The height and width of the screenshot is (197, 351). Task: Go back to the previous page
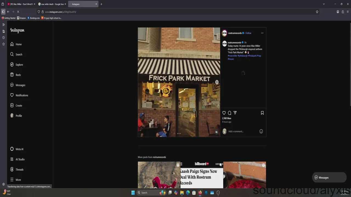coord(8,12)
